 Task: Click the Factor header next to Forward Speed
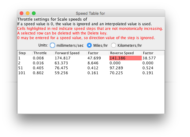98,53
